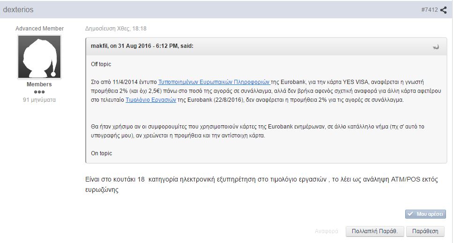453x243 pixels.
Task: Click the Members group label
Action: tap(39, 84)
